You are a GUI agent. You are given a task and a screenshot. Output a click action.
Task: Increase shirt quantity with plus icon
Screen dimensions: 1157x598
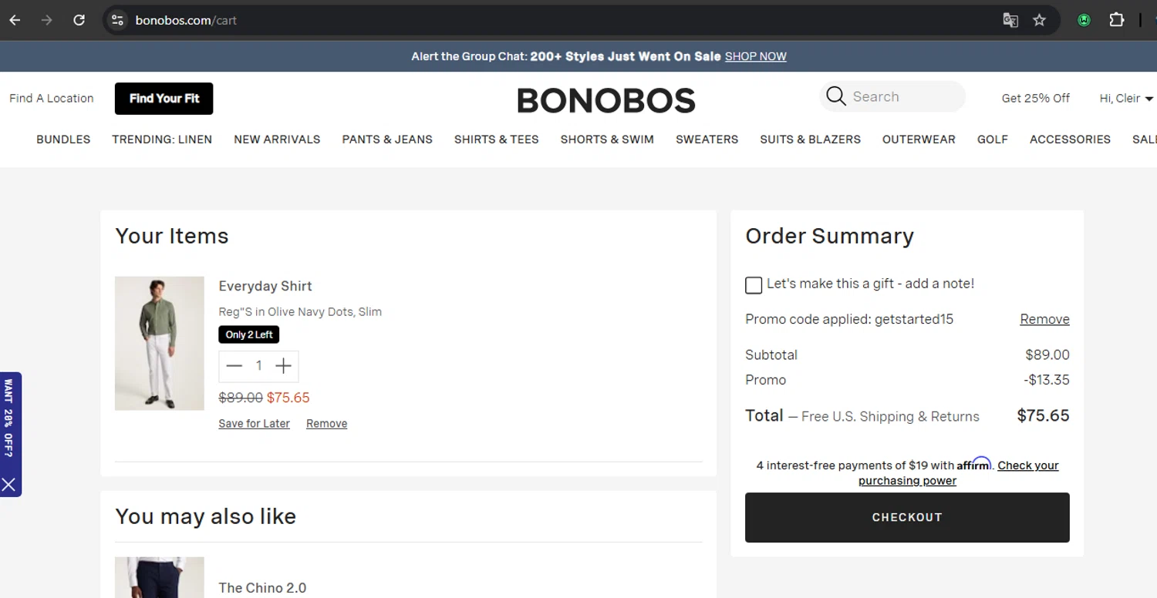coord(284,366)
